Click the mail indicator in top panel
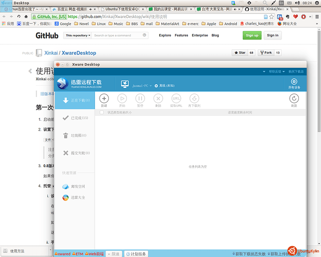The width and height of the screenshot is (321, 257). (x=289, y=3)
